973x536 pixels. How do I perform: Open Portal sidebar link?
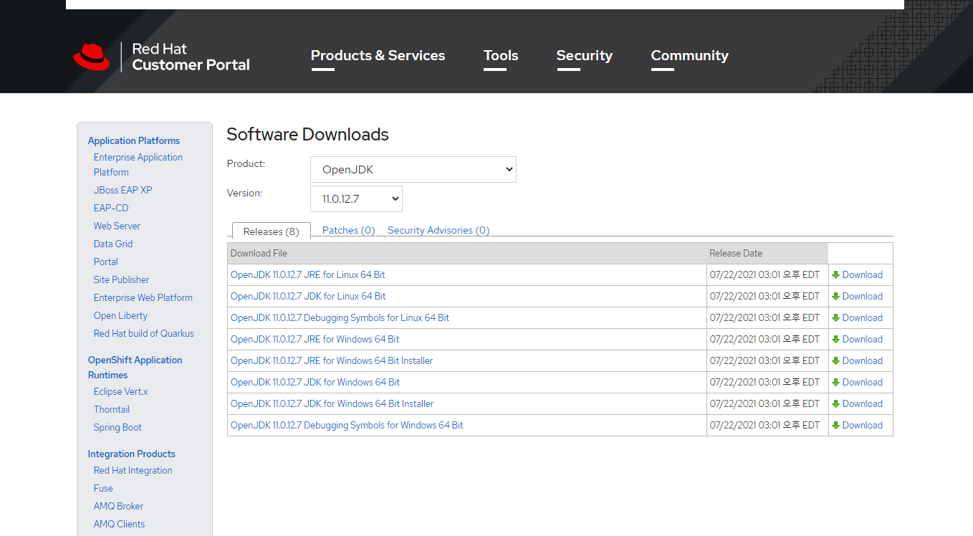pos(106,262)
